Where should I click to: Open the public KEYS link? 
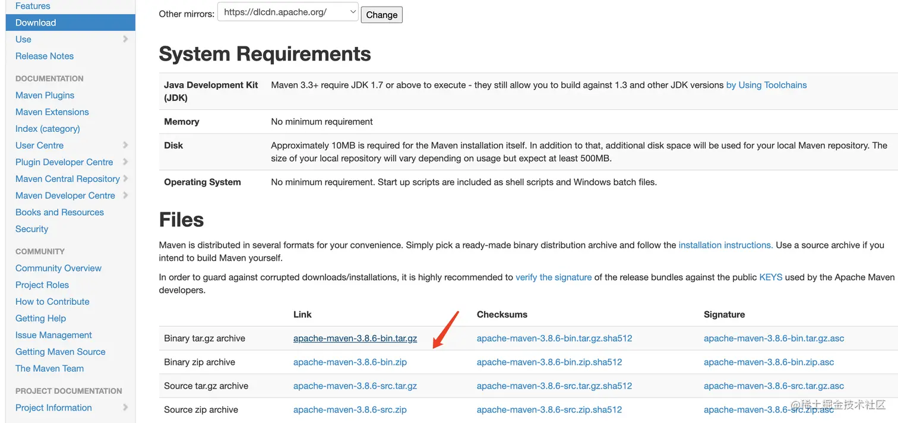[x=771, y=277]
